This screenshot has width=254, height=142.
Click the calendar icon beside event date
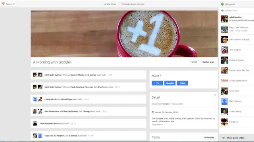pyautogui.click(x=152, y=112)
